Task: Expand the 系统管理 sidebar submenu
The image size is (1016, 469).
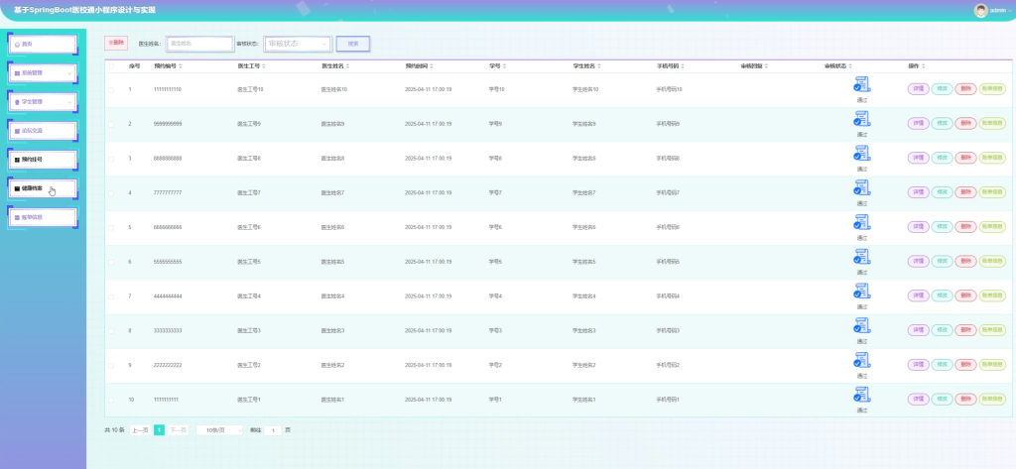Action: [x=43, y=73]
